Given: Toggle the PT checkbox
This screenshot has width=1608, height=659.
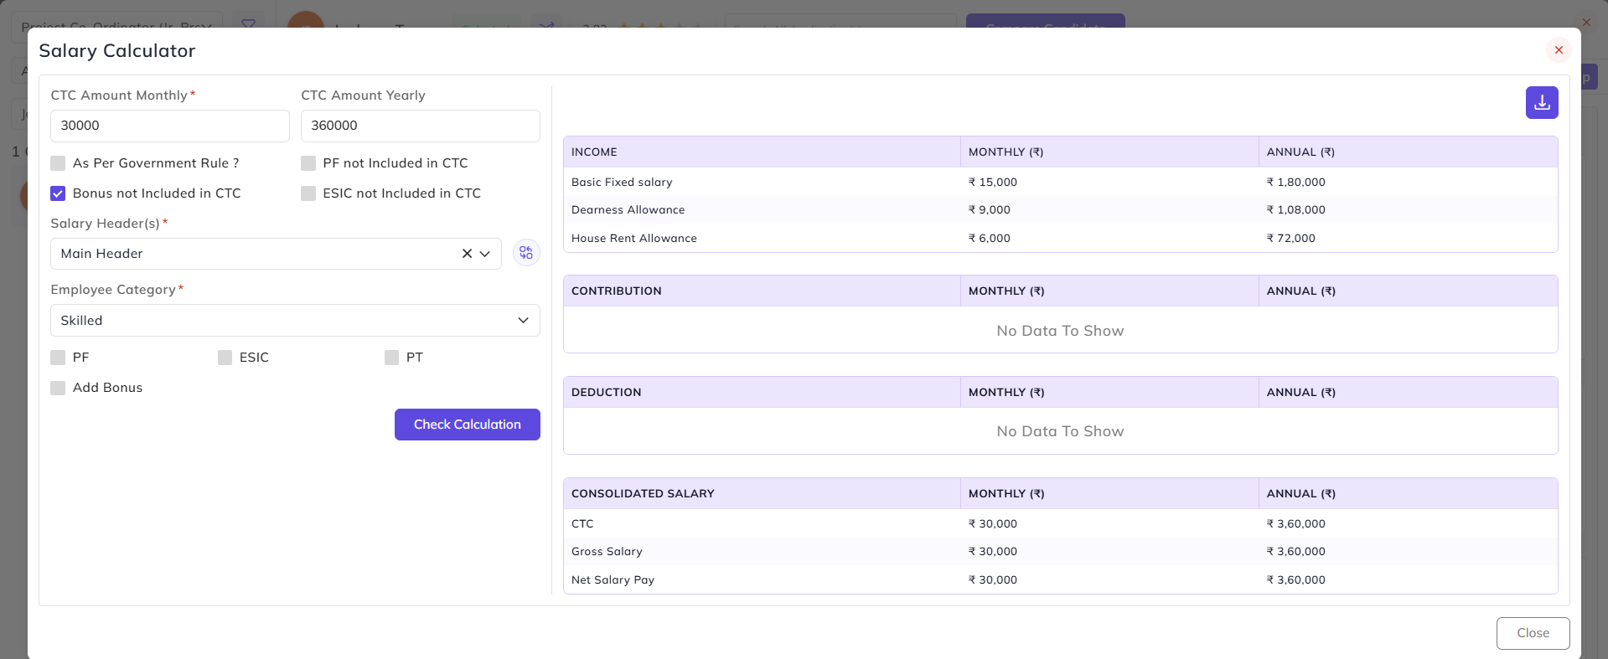Looking at the screenshot, I should coord(391,358).
